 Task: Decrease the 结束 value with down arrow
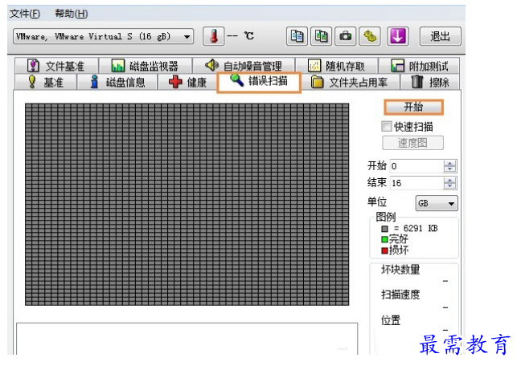point(450,186)
